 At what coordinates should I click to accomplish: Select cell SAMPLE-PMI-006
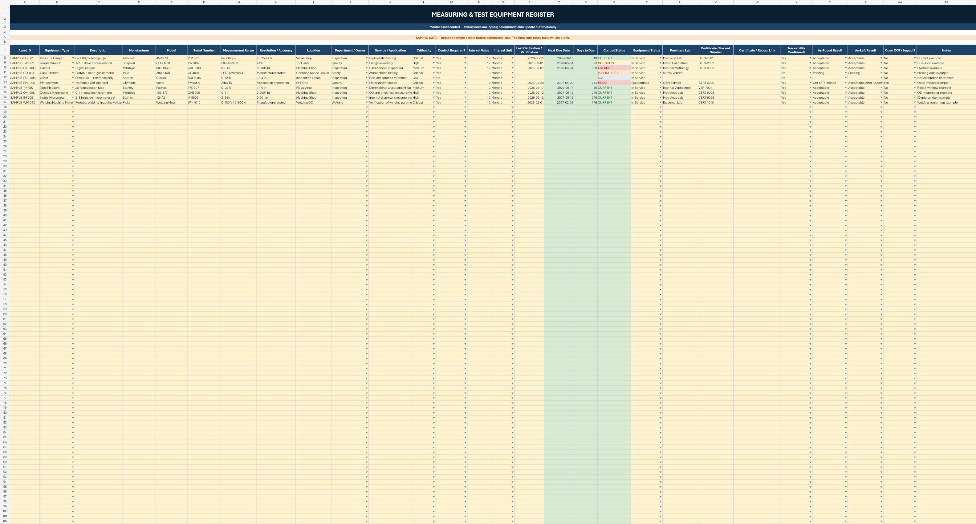[25, 83]
